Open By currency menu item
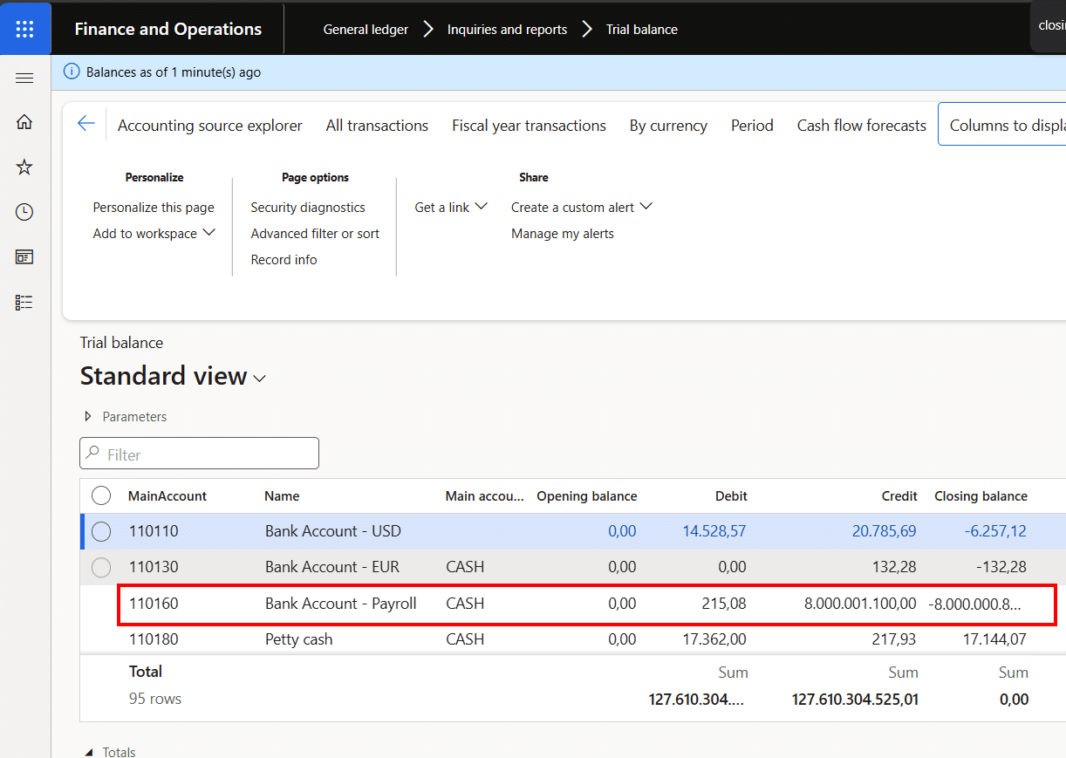1066x758 pixels. click(x=668, y=126)
